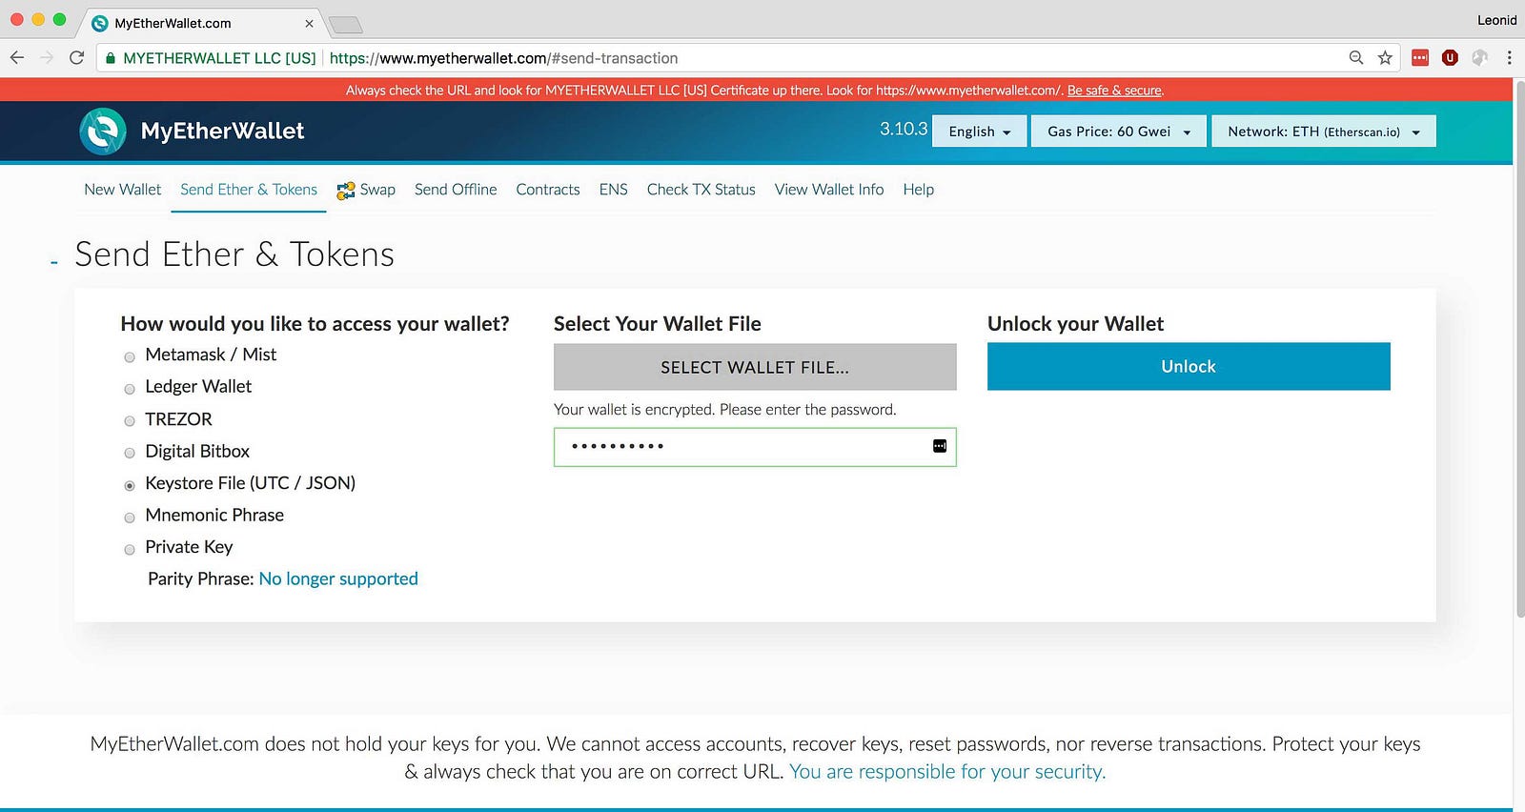Select Keystore File (UTC / JSON) radio button
This screenshot has height=812, width=1525.
click(130, 485)
